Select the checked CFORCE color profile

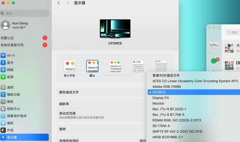coord(193,92)
